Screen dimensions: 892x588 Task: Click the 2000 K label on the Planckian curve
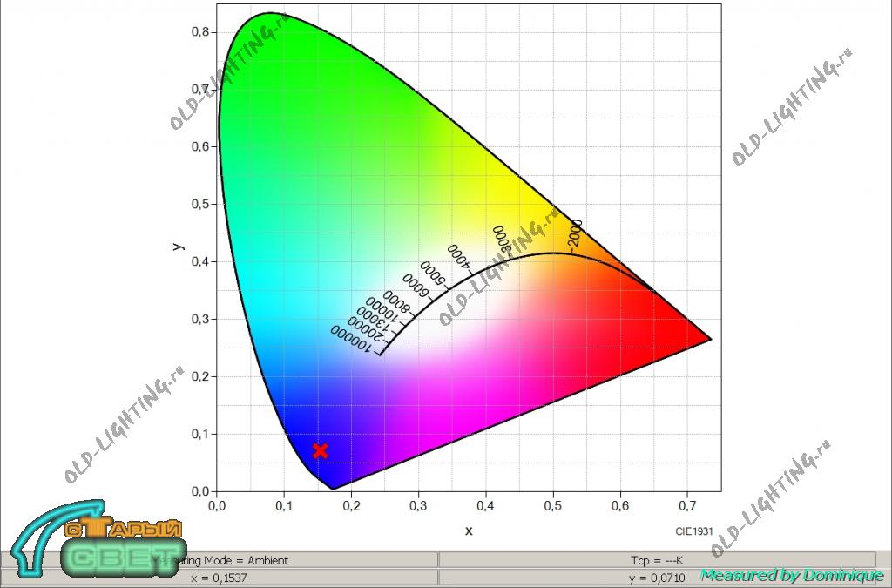[575, 233]
